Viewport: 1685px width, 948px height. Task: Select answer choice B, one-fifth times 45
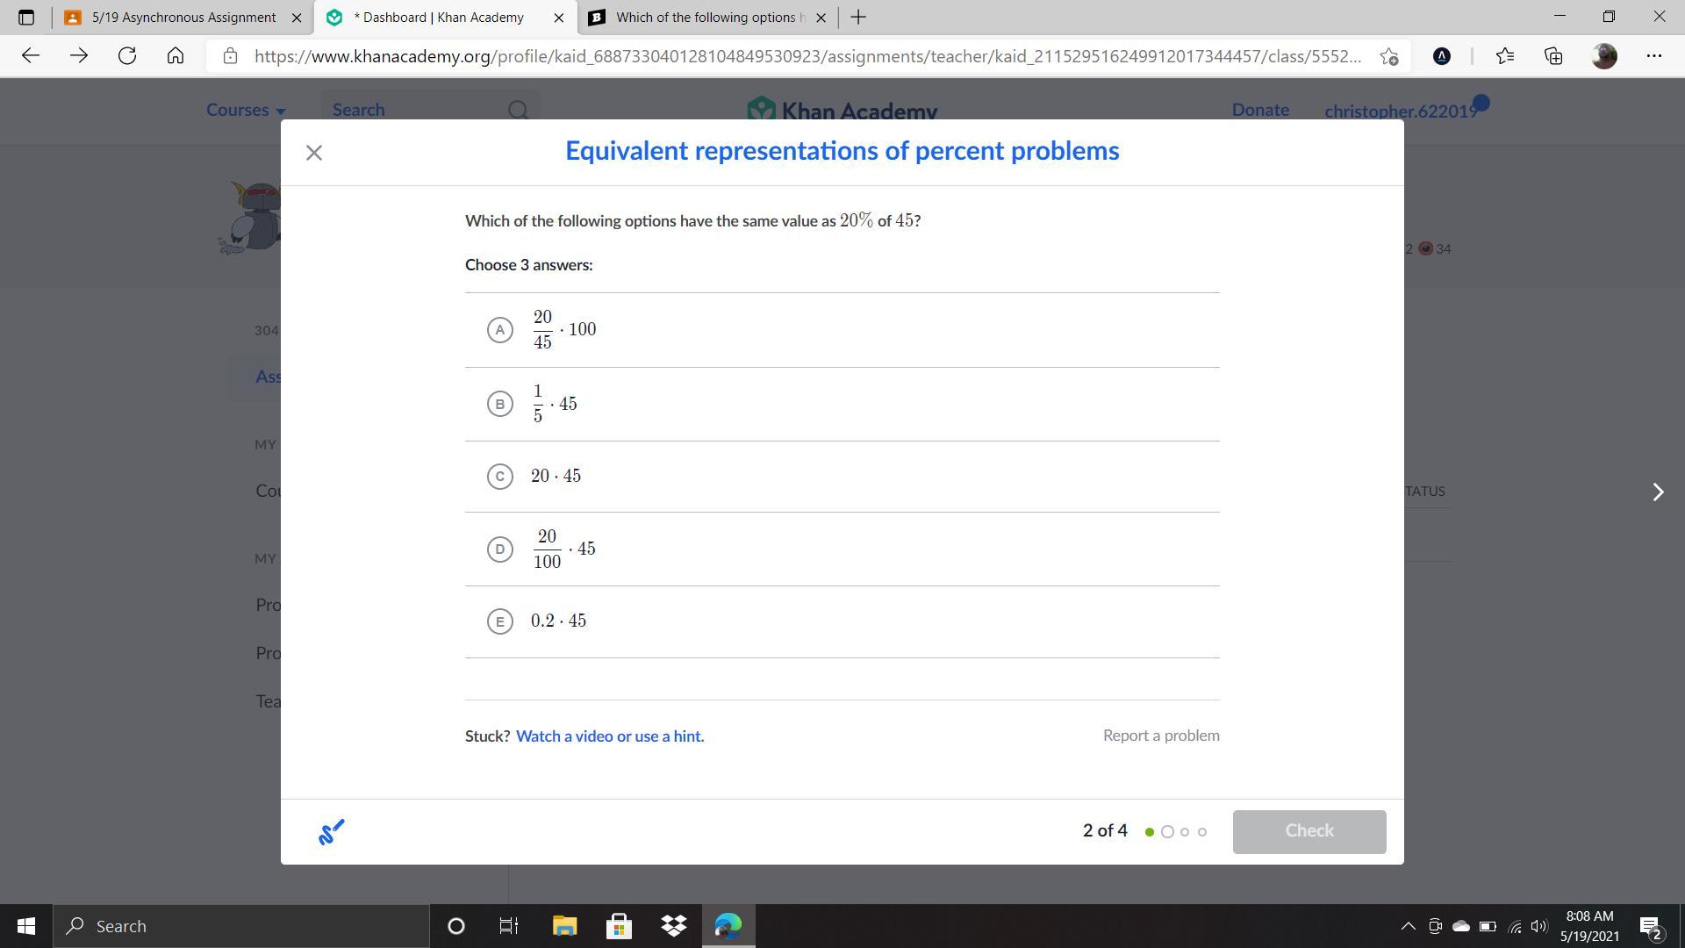[500, 404]
